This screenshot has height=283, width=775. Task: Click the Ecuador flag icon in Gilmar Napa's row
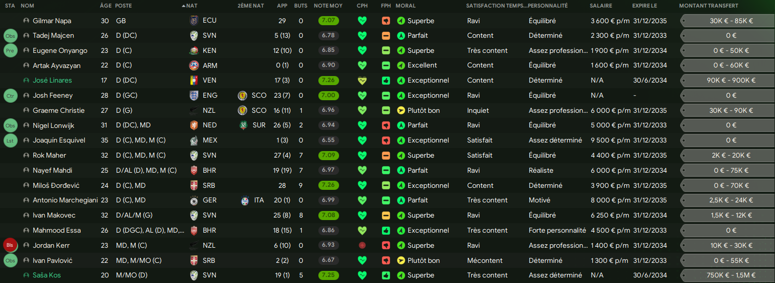(x=194, y=21)
